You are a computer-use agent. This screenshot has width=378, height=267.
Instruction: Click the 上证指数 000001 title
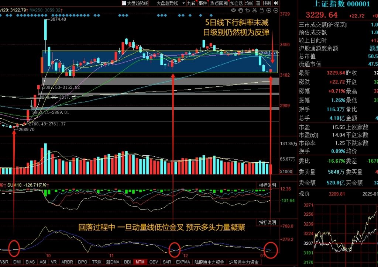point(341,4)
